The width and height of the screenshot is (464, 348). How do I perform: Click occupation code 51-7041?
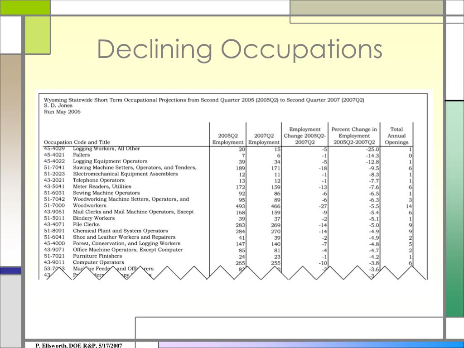(x=54, y=168)
